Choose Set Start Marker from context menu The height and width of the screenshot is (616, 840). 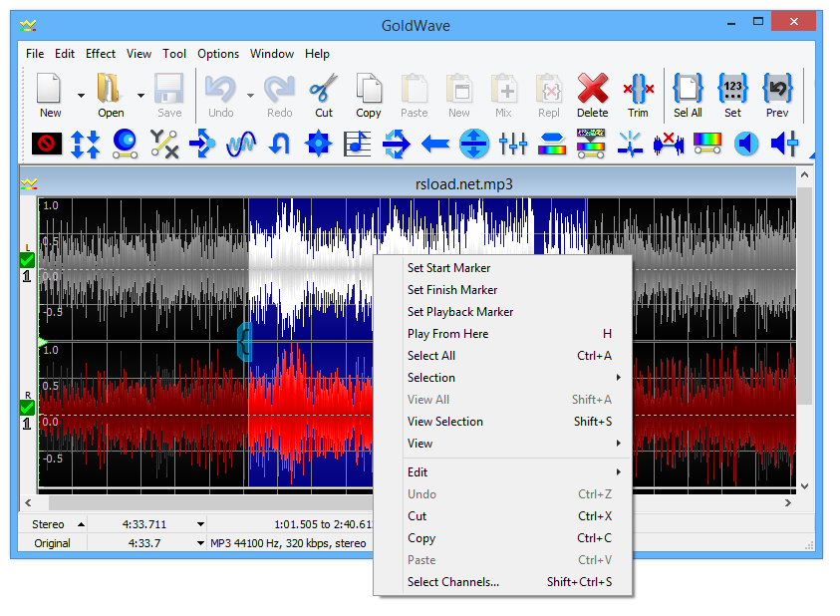(x=448, y=268)
